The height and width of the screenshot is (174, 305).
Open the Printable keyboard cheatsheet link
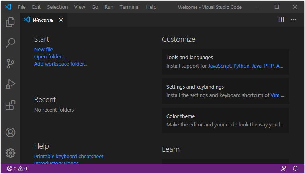point(68,157)
